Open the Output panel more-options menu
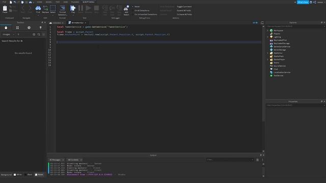This screenshot has width=326, height=183. coord(262,160)
